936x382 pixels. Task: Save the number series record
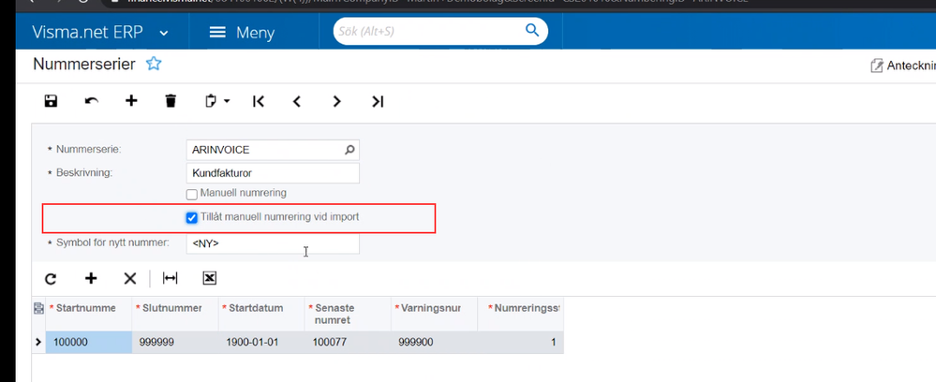[x=52, y=101]
